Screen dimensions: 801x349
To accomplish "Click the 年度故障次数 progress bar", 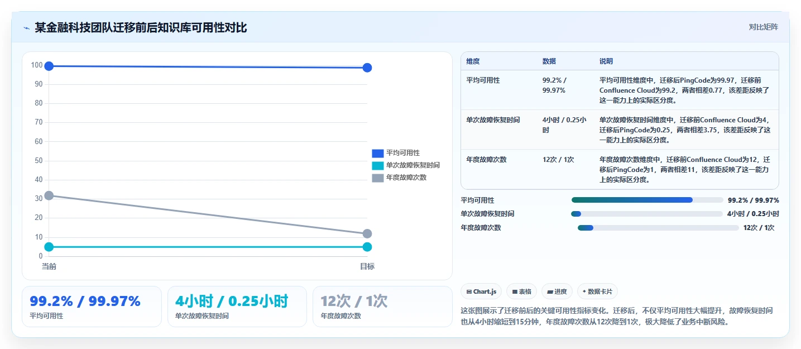I will coord(659,228).
